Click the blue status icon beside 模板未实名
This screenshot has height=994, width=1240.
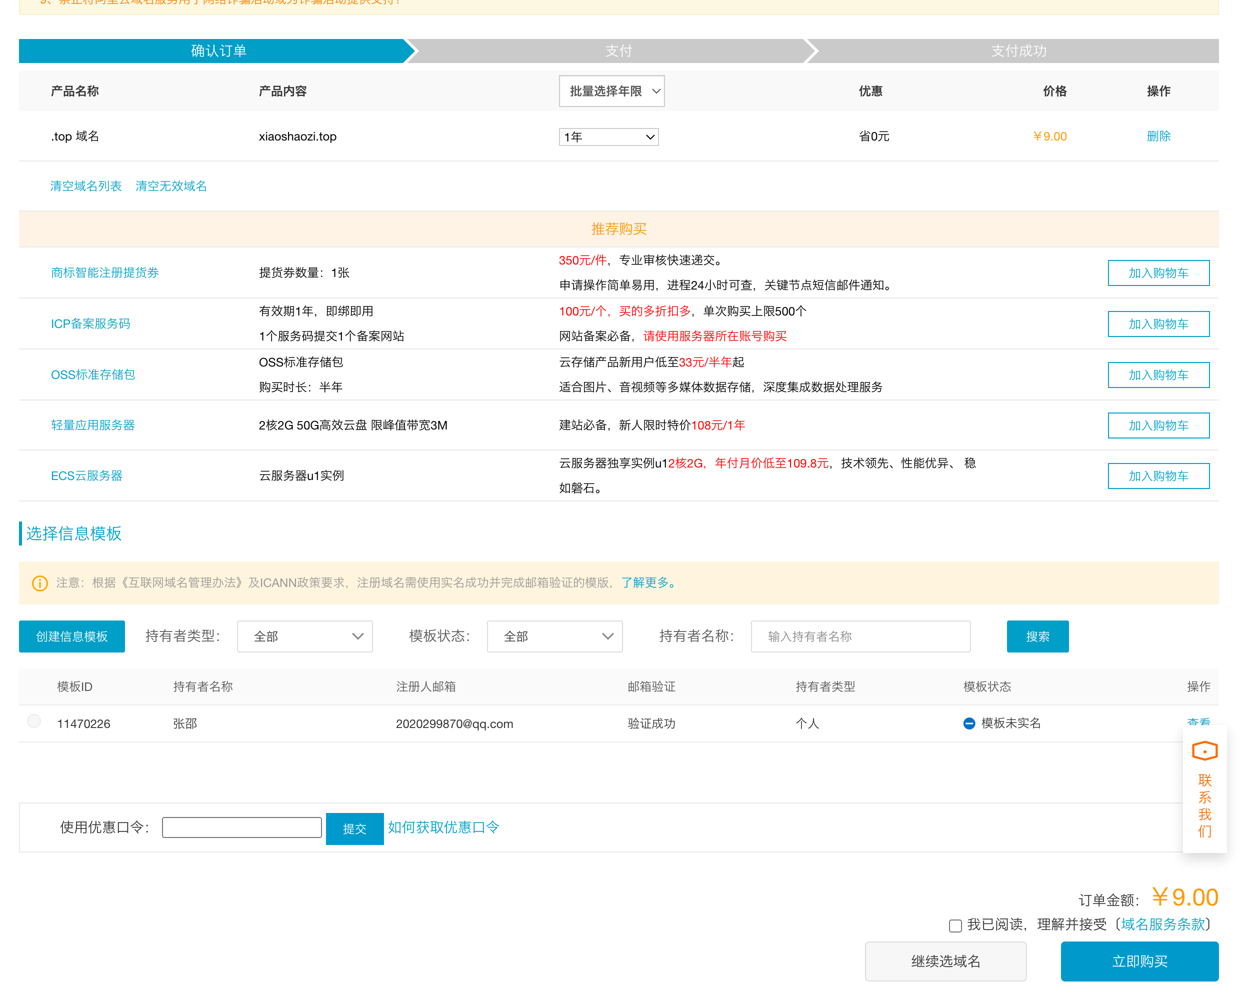[969, 723]
